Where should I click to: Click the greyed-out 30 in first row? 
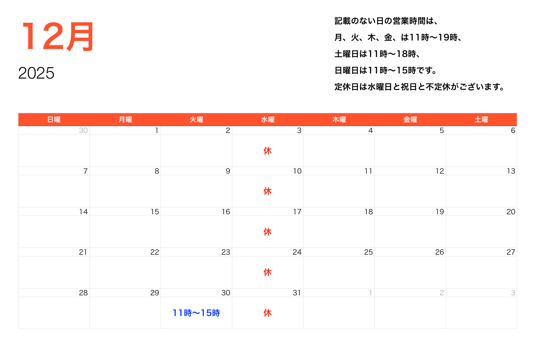click(83, 130)
